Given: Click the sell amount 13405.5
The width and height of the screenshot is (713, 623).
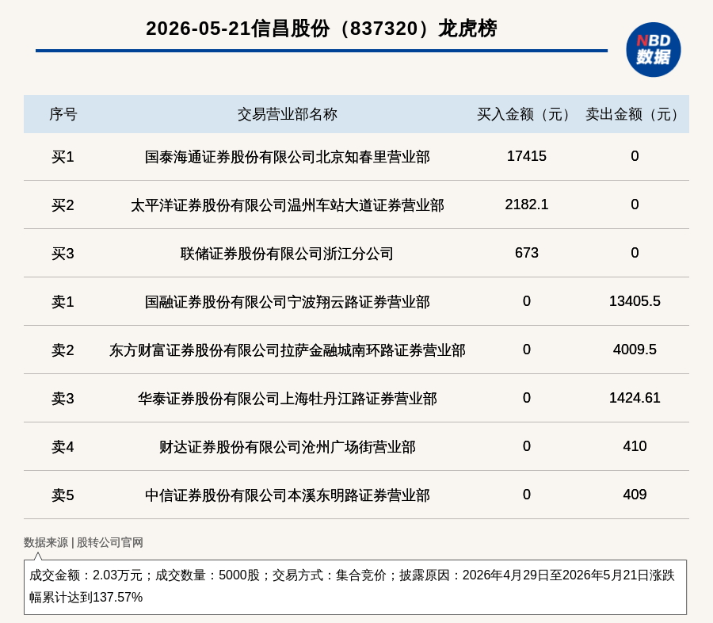Looking at the screenshot, I should pos(635,301).
